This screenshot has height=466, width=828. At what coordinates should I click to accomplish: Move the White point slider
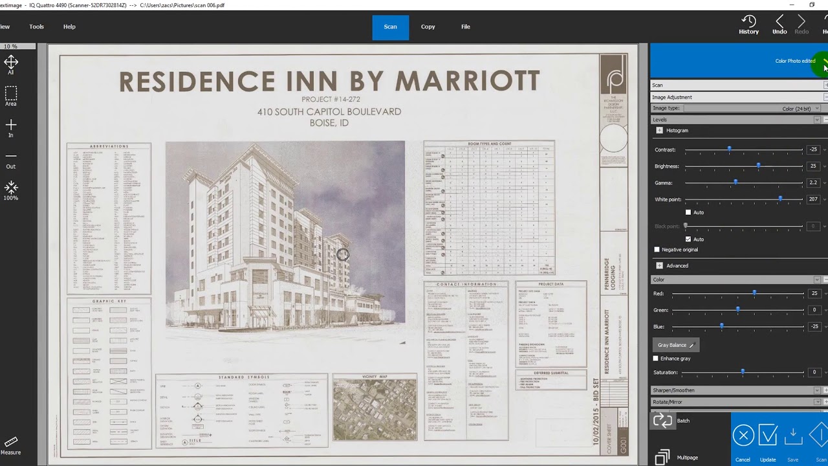[x=780, y=199]
